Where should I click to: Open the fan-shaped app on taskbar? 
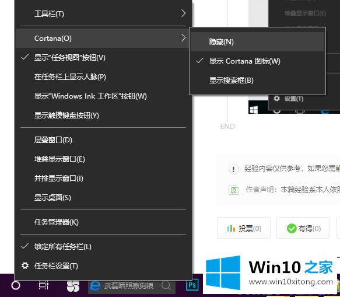[73, 285]
